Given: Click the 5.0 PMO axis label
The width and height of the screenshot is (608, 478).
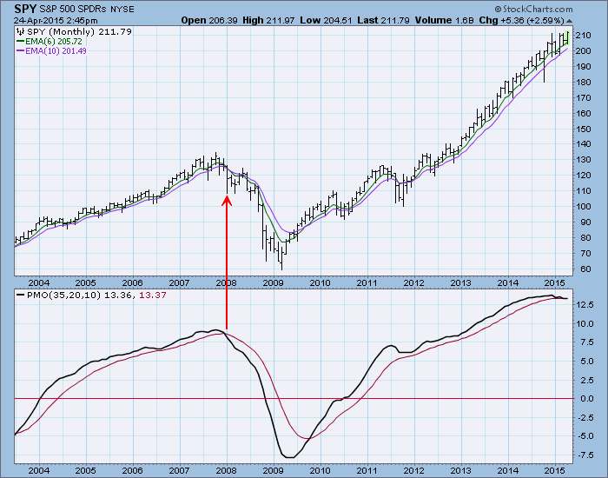Looking at the screenshot, I should [587, 362].
